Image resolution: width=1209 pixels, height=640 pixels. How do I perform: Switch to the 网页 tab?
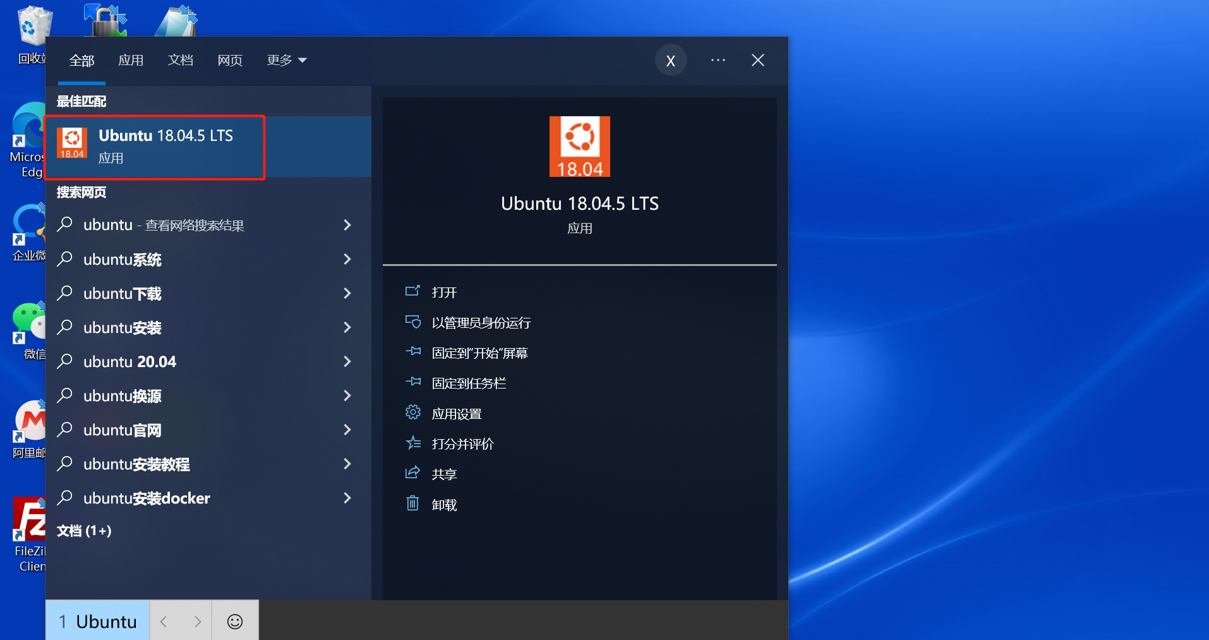click(x=230, y=60)
